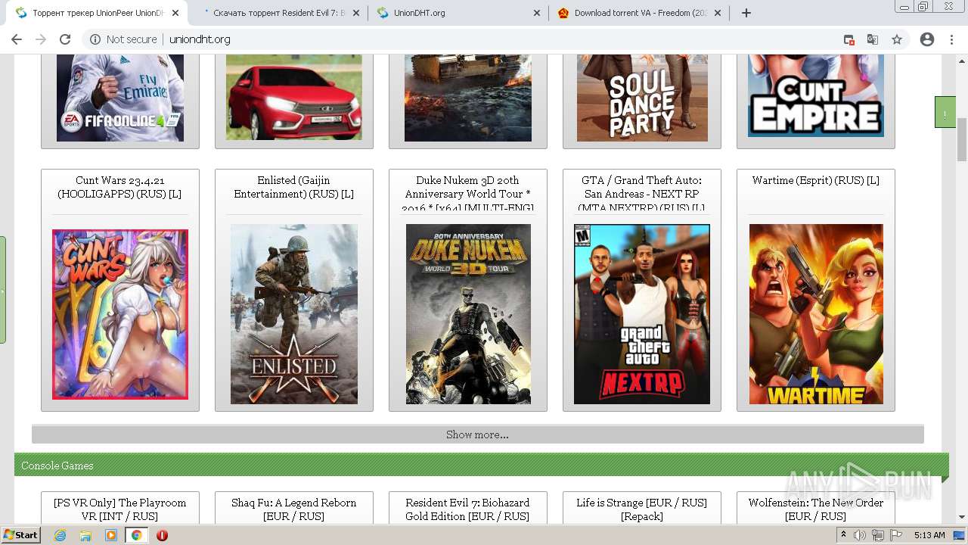Open the volume speaker icon in the tray

point(860,535)
